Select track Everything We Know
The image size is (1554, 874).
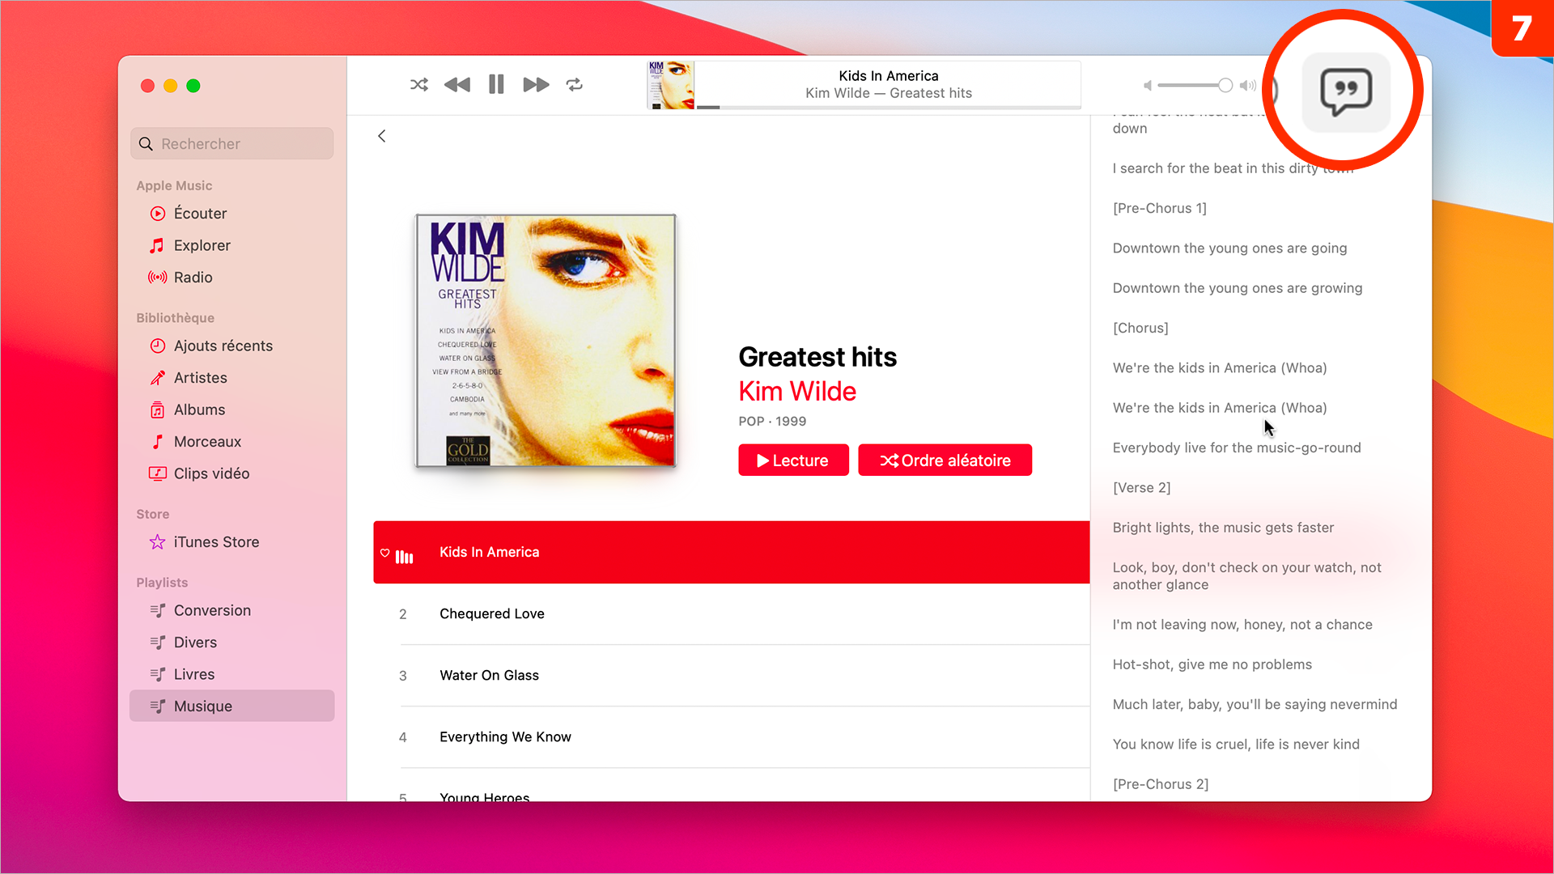[x=731, y=737]
